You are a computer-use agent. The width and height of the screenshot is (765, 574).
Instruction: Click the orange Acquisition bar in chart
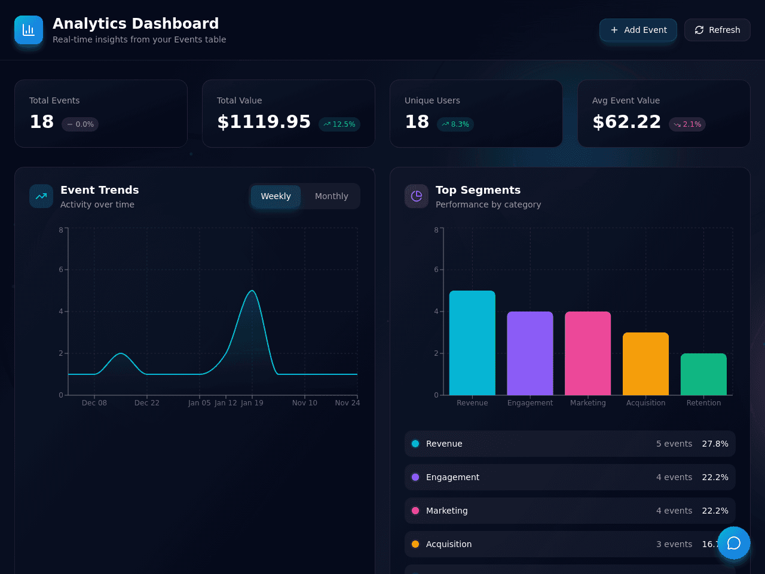coord(645,364)
